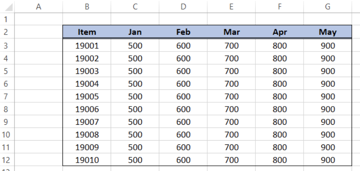Click the Apr value in row 9
This screenshot has height=171, width=360.
click(279, 121)
